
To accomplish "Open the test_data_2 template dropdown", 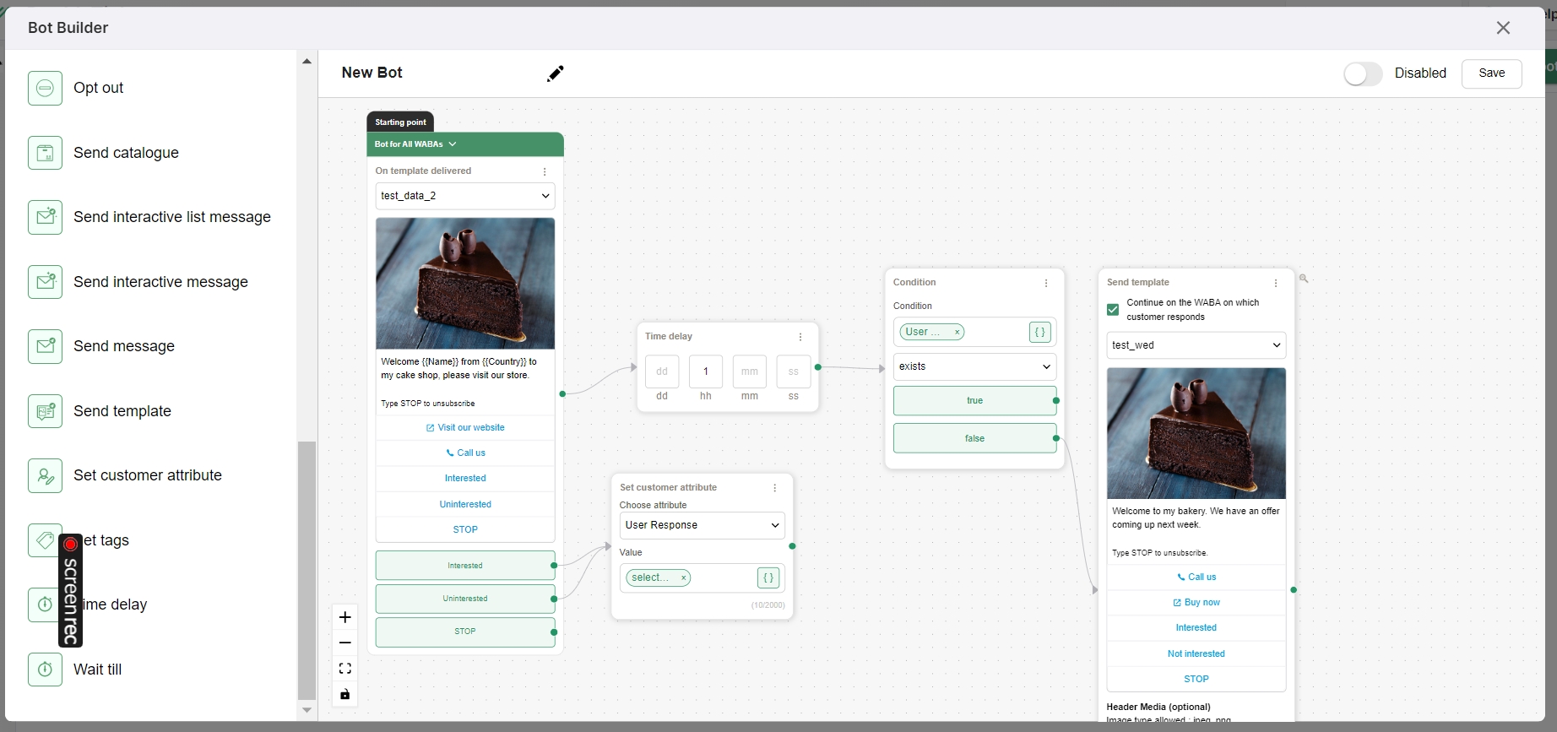I will (464, 196).
